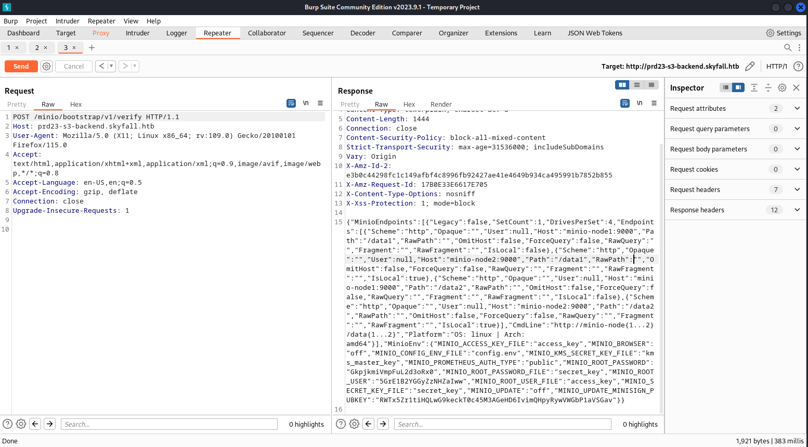The image size is (808, 447).
Task: Select top-bottom request/response layout
Action: point(637,85)
